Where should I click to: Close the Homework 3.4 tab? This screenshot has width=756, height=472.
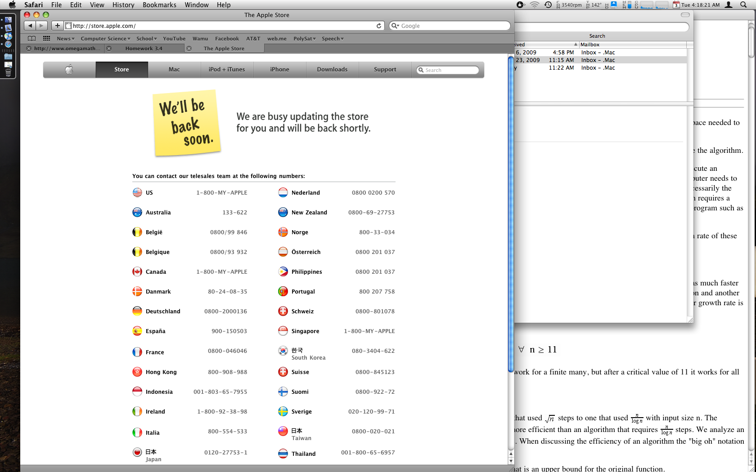(x=109, y=49)
